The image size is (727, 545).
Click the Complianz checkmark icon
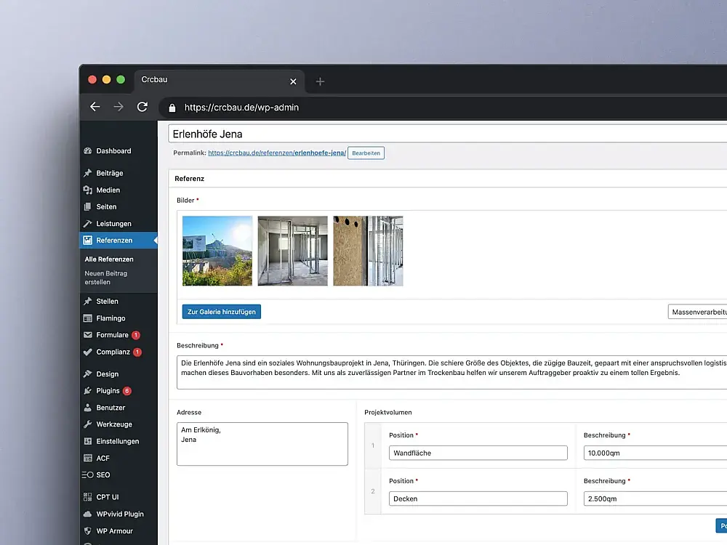point(88,352)
